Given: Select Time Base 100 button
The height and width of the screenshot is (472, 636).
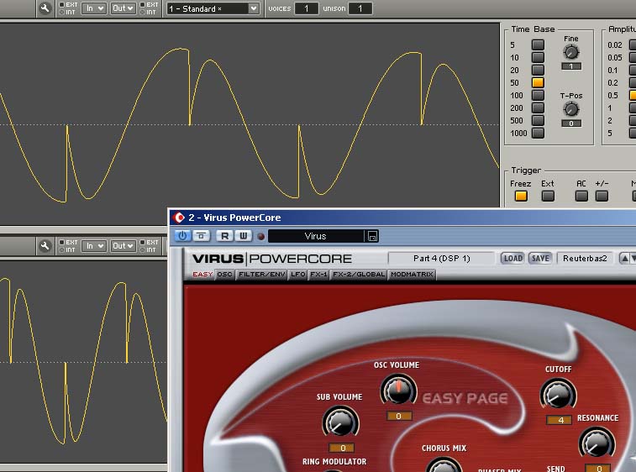Looking at the screenshot, I should pos(538,95).
